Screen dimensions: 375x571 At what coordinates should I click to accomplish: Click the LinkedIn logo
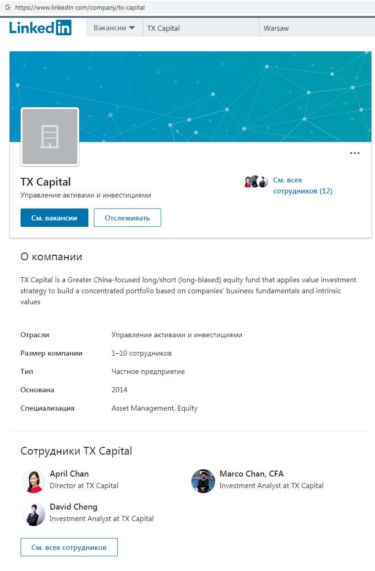[x=40, y=27]
